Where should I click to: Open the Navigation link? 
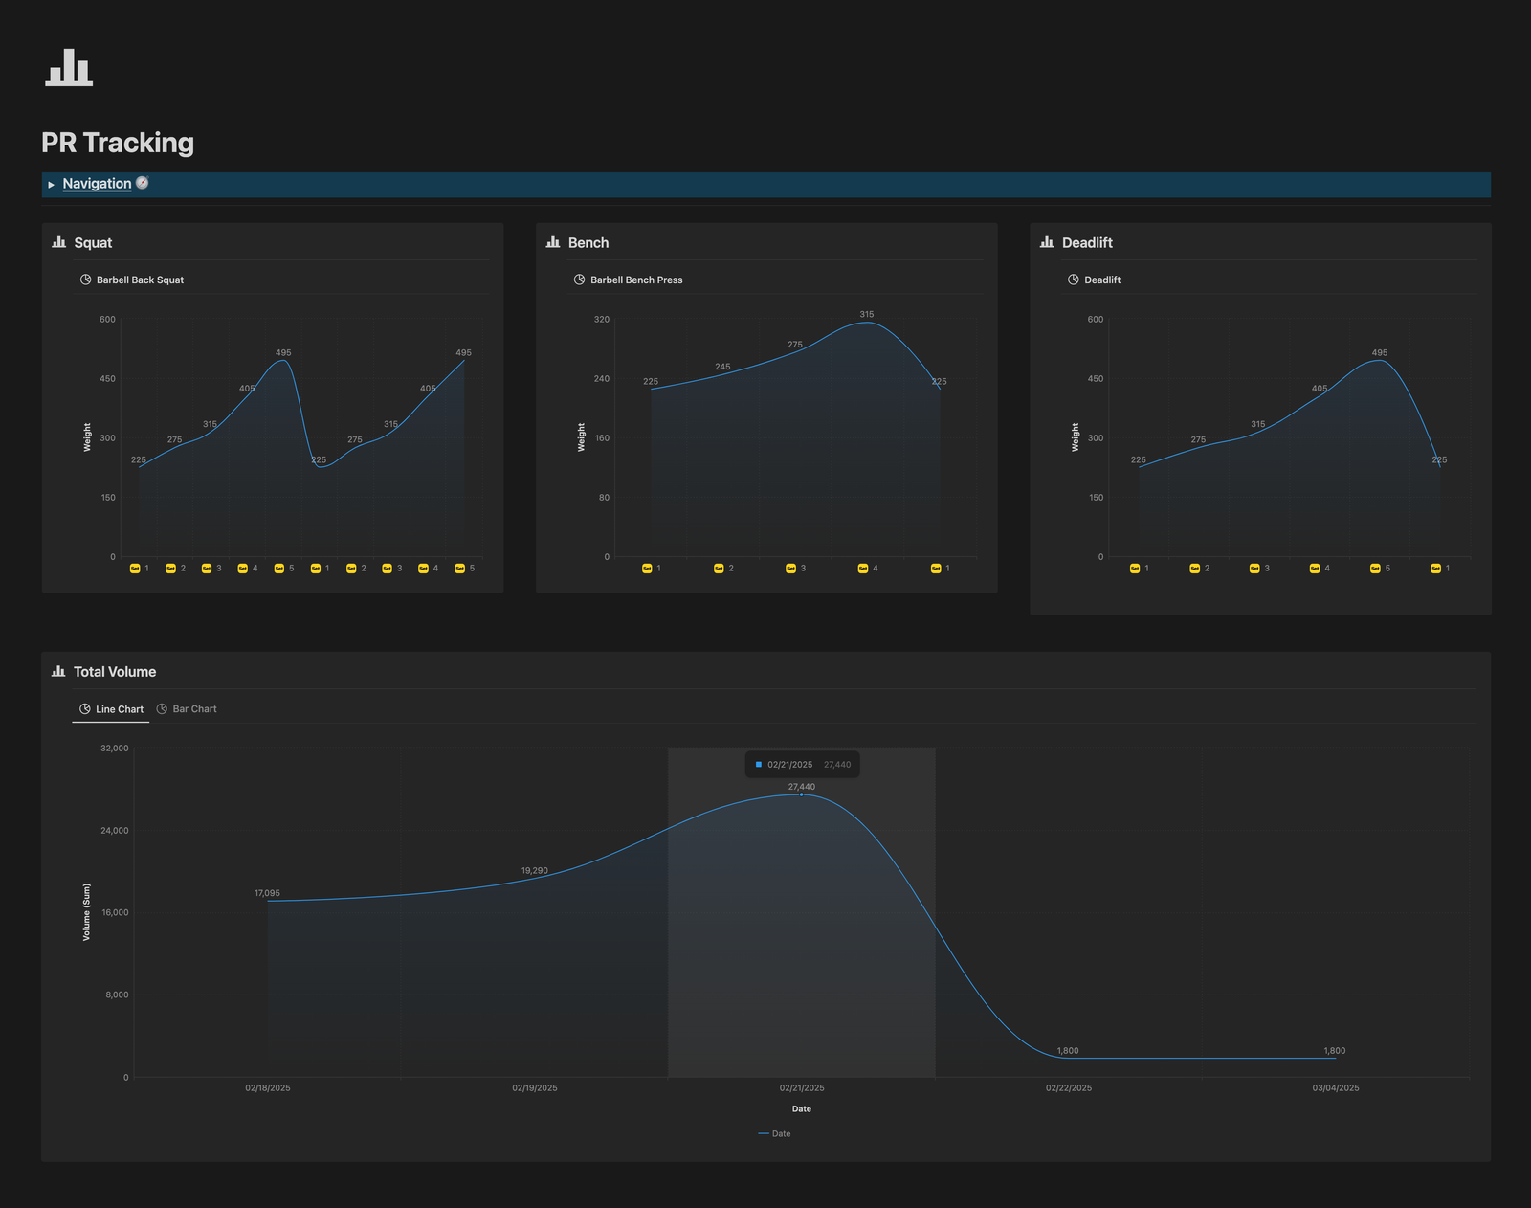pyautogui.click(x=97, y=184)
